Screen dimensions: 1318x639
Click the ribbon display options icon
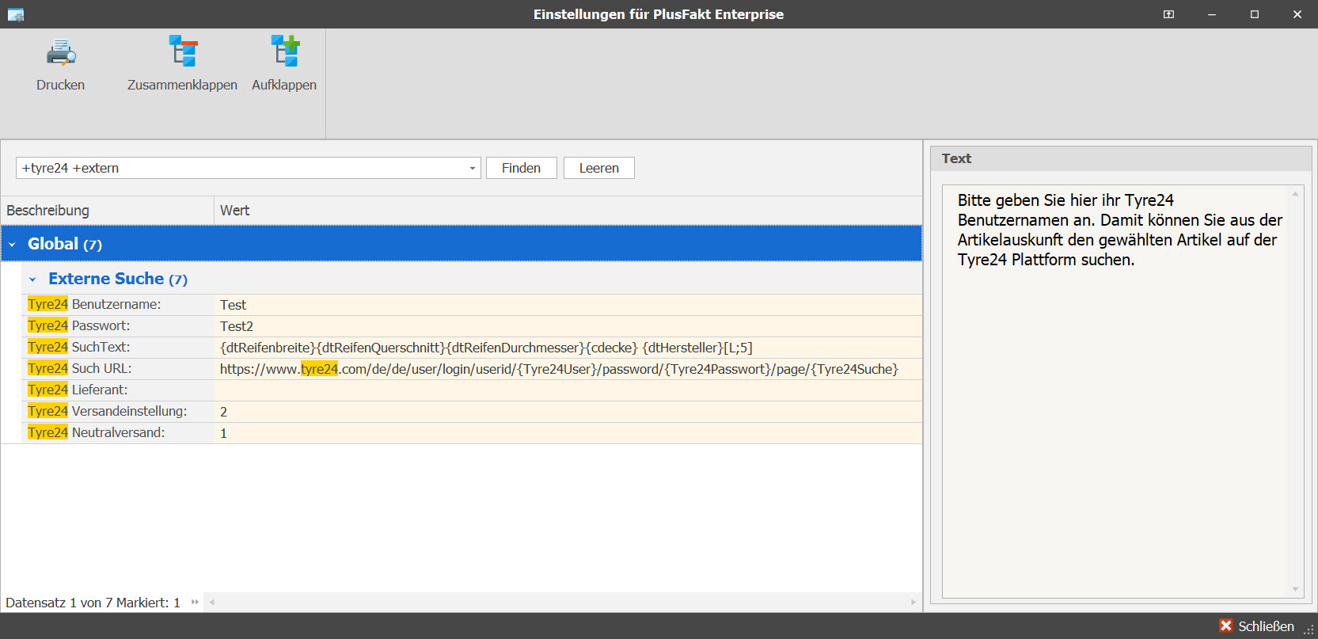tap(1168, 14)
